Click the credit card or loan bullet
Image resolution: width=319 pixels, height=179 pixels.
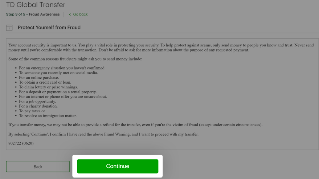tap(45, 82)
